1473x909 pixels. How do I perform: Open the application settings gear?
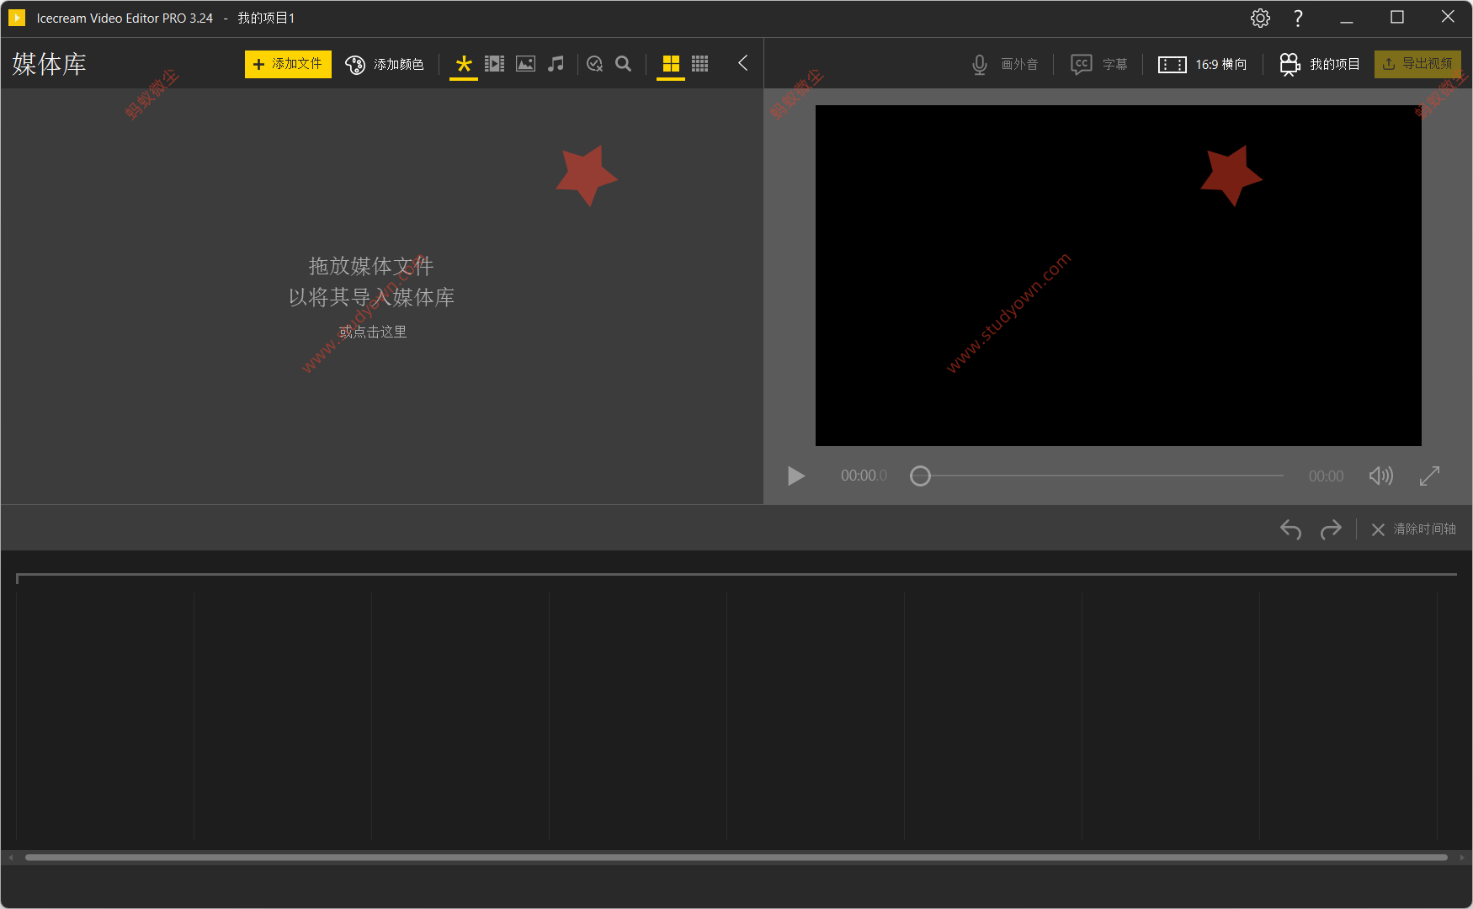[x=1260, y=17]
